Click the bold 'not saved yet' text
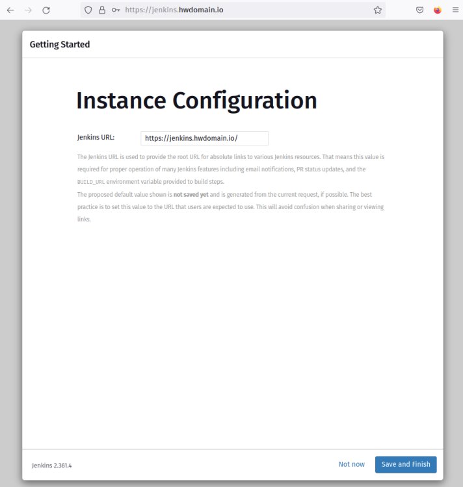This screenshot has height=487, width=463. pyautogui.click(x=191, y=194)
